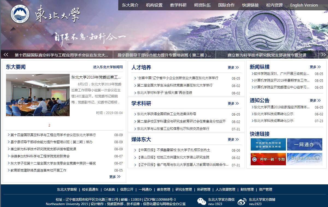Go to 进入东北大学新闻网 link
The image size is (328, 207).
tap(108, 67)
